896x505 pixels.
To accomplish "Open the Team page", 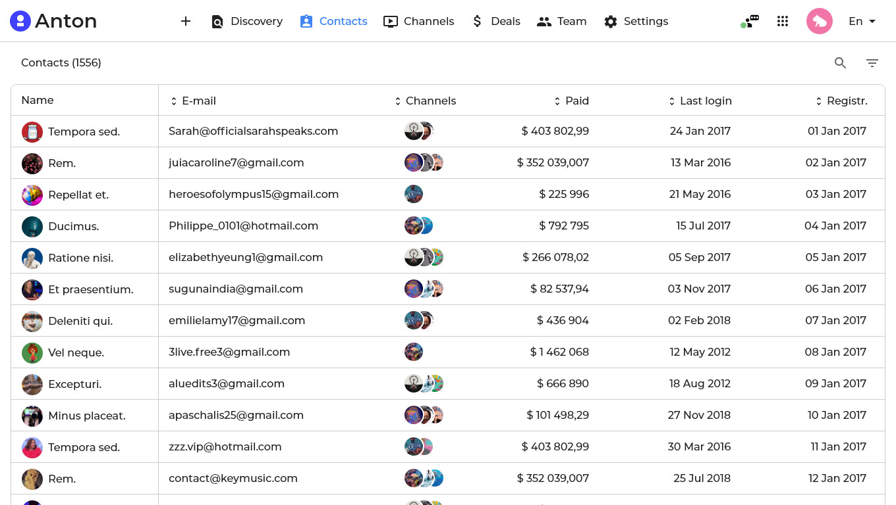I will (561, 21).
